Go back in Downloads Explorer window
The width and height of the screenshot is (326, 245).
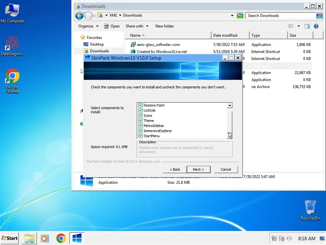click(x=79, y=16)
